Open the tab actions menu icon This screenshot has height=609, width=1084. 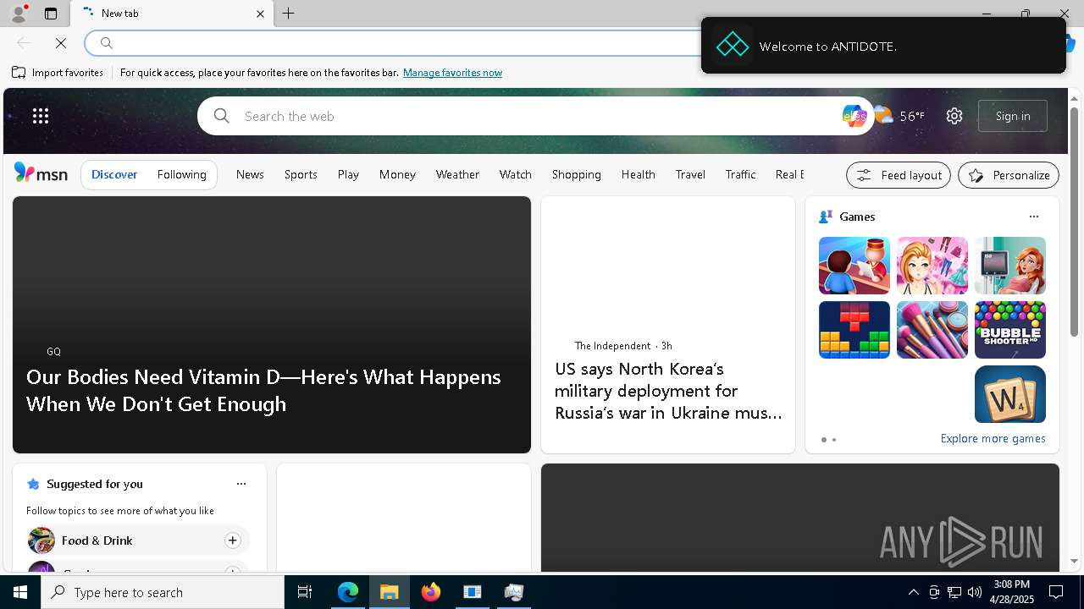point(51,14)
